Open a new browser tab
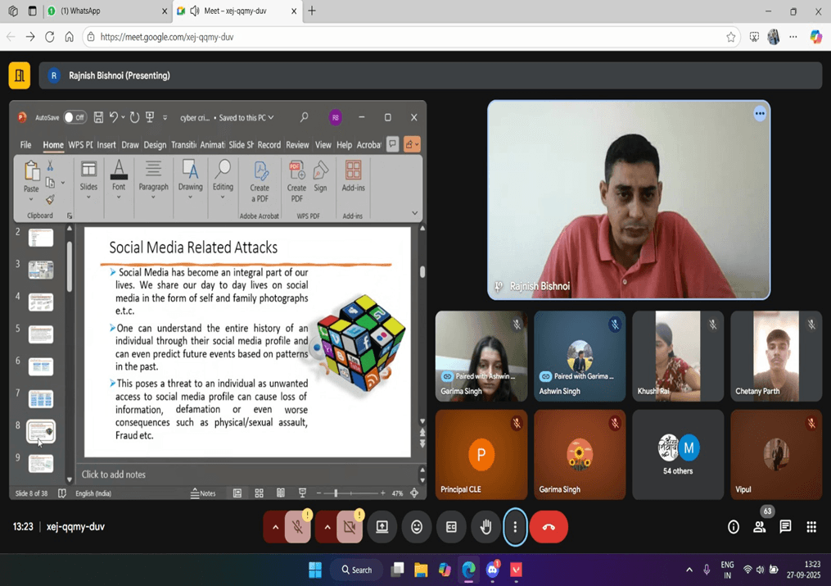The height and width of the screenshot is (586, 831). click(x=312, y=11)
